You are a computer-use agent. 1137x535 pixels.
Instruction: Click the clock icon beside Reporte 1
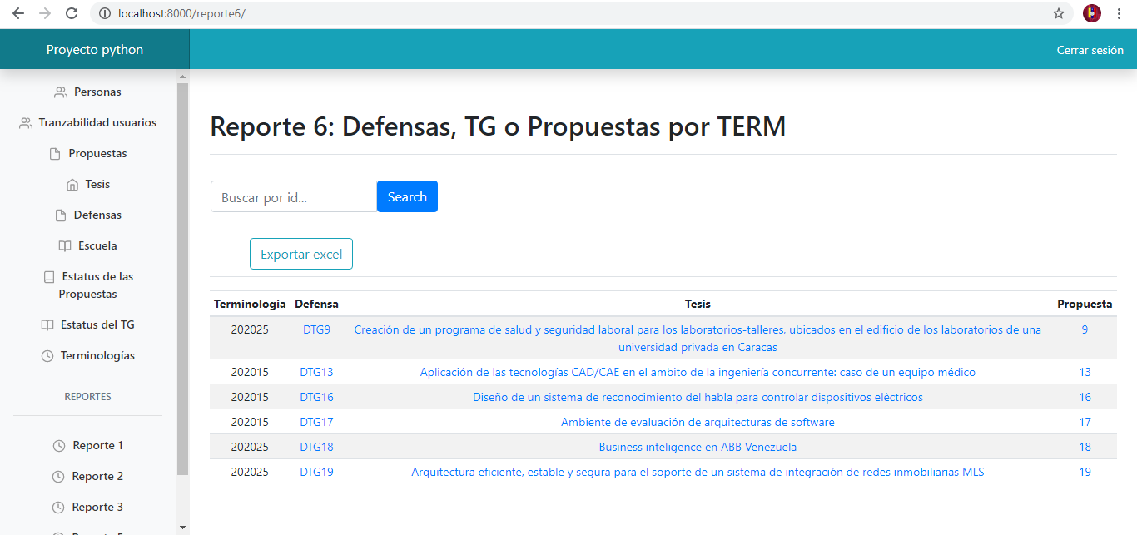[59, 446]
